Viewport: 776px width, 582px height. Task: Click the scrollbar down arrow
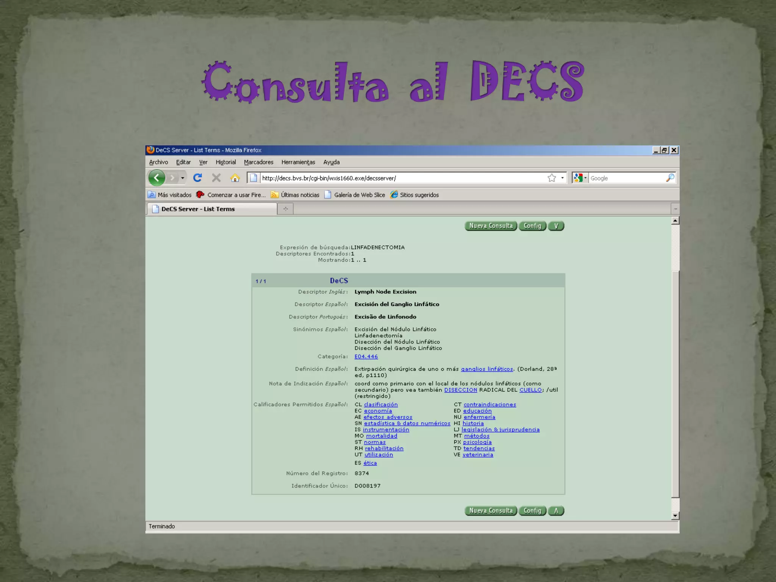(x=675, y=516)
